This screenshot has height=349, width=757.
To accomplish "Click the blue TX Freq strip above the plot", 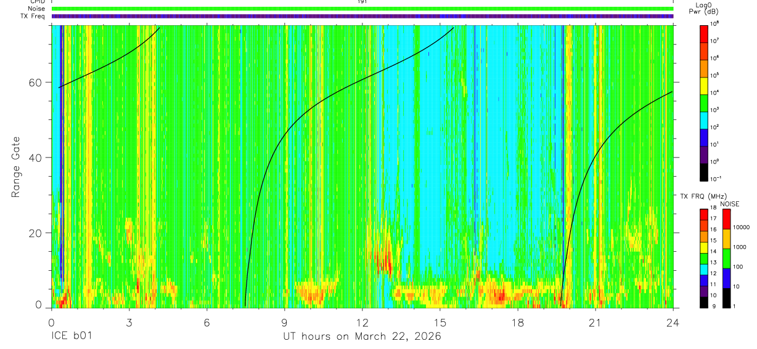I will pos(362,16).
